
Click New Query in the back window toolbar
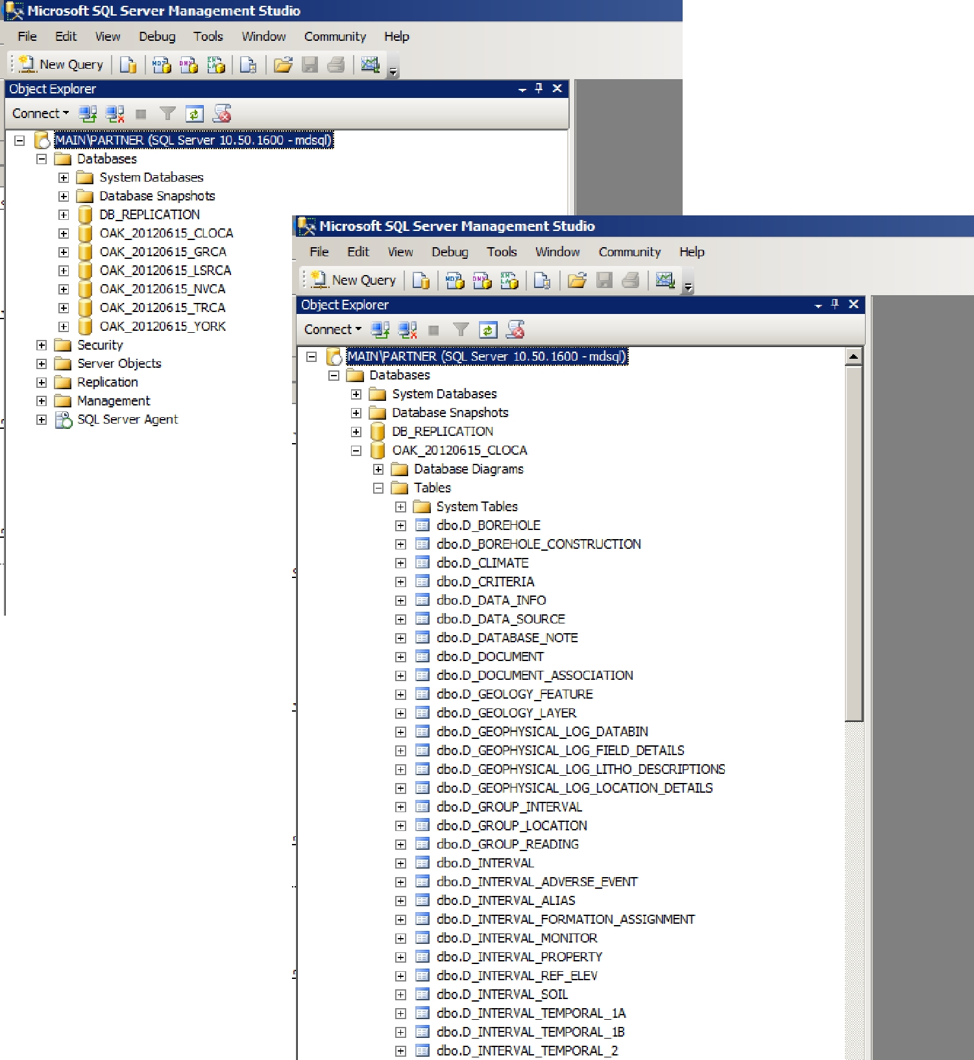pyautogui.click(x=61, y=64)
